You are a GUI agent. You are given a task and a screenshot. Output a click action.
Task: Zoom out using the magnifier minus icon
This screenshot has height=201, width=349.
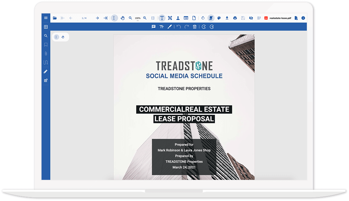(130, 18)
